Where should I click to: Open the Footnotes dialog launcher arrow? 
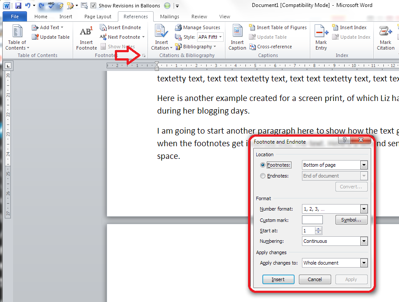point(144,56)
